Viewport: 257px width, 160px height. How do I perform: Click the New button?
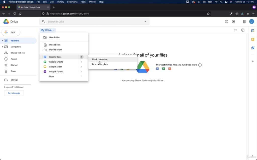pyautogui.click(x=11, y=32)
